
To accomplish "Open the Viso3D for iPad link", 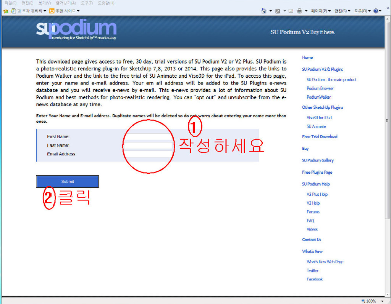I will coord(319,118).
